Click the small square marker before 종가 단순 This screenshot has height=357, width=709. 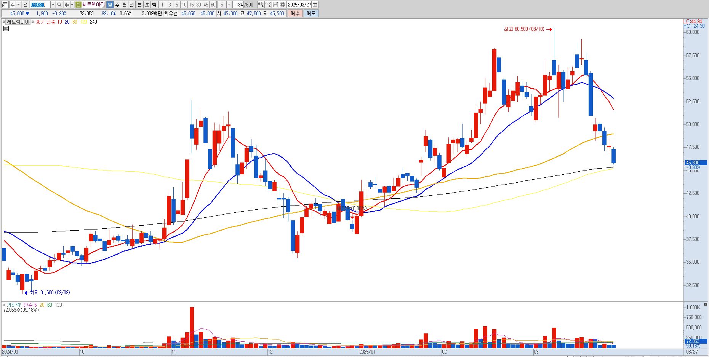click(x=33, y=22)
